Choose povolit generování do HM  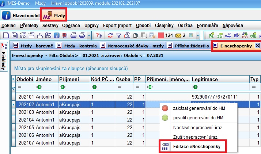point(192,118)
